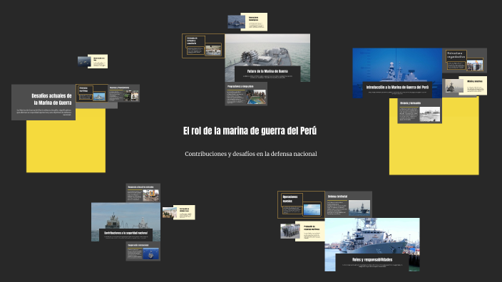This screenshot has height=282, width=502.
Task: Select the 'Amenazas marítimas' subtopic slide
Action: [92, 93]
